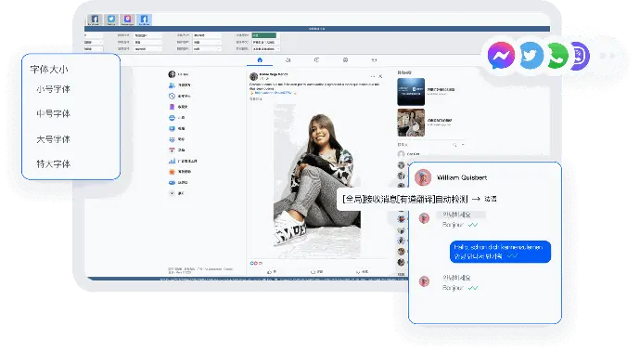Open Friends in the left sidebar
640x352 pixels.
pyautogui.click(x=179, y=85)
